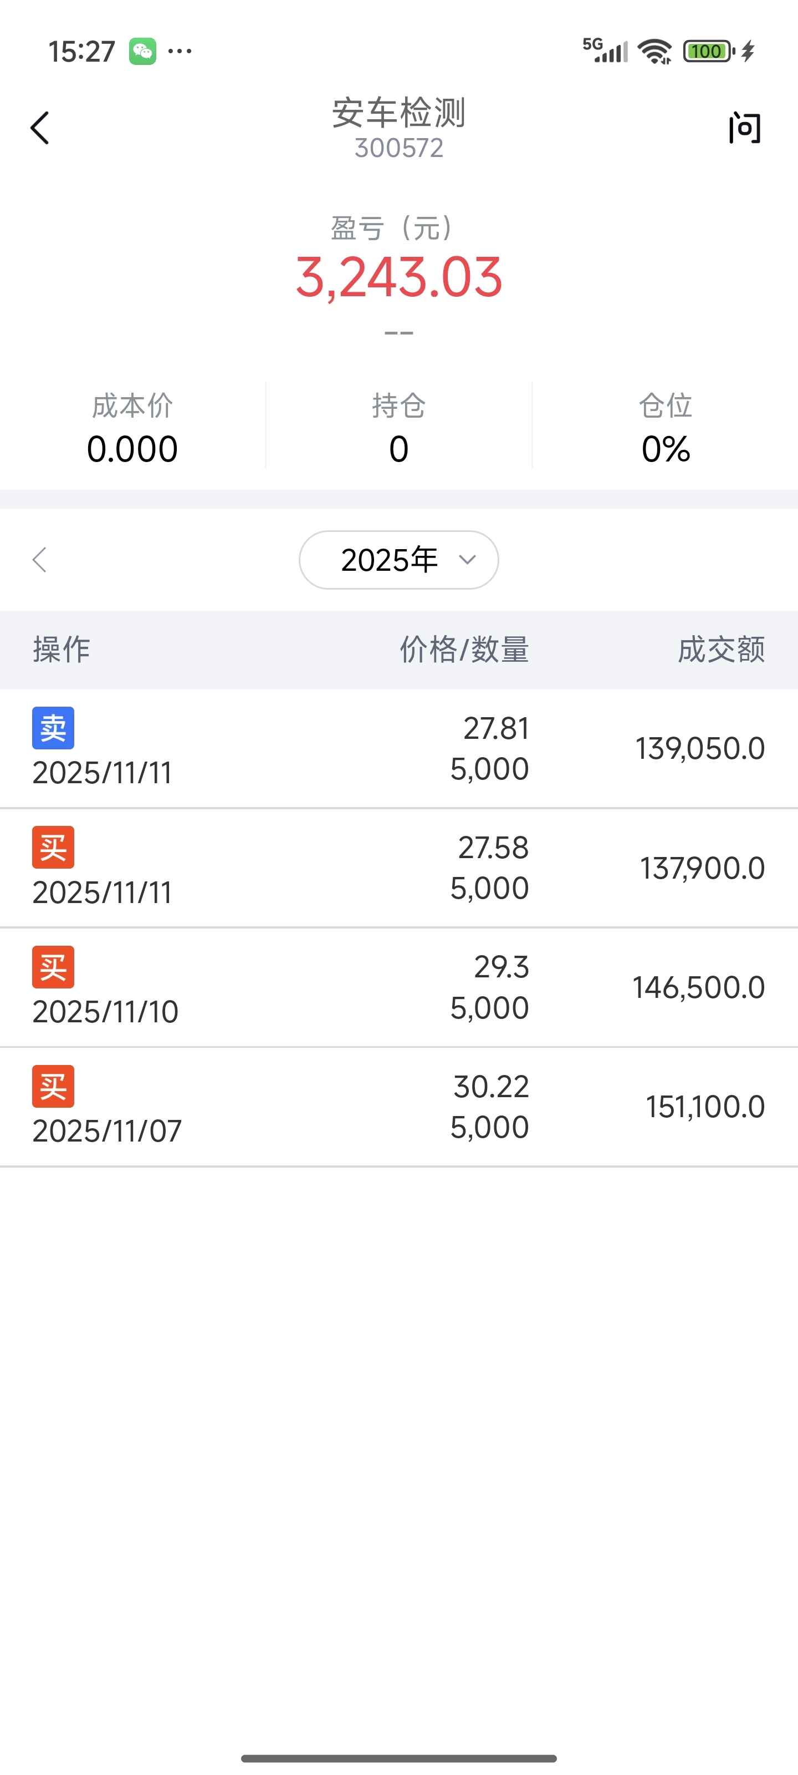Open the 问 ask icon

(x=744, y=128)
